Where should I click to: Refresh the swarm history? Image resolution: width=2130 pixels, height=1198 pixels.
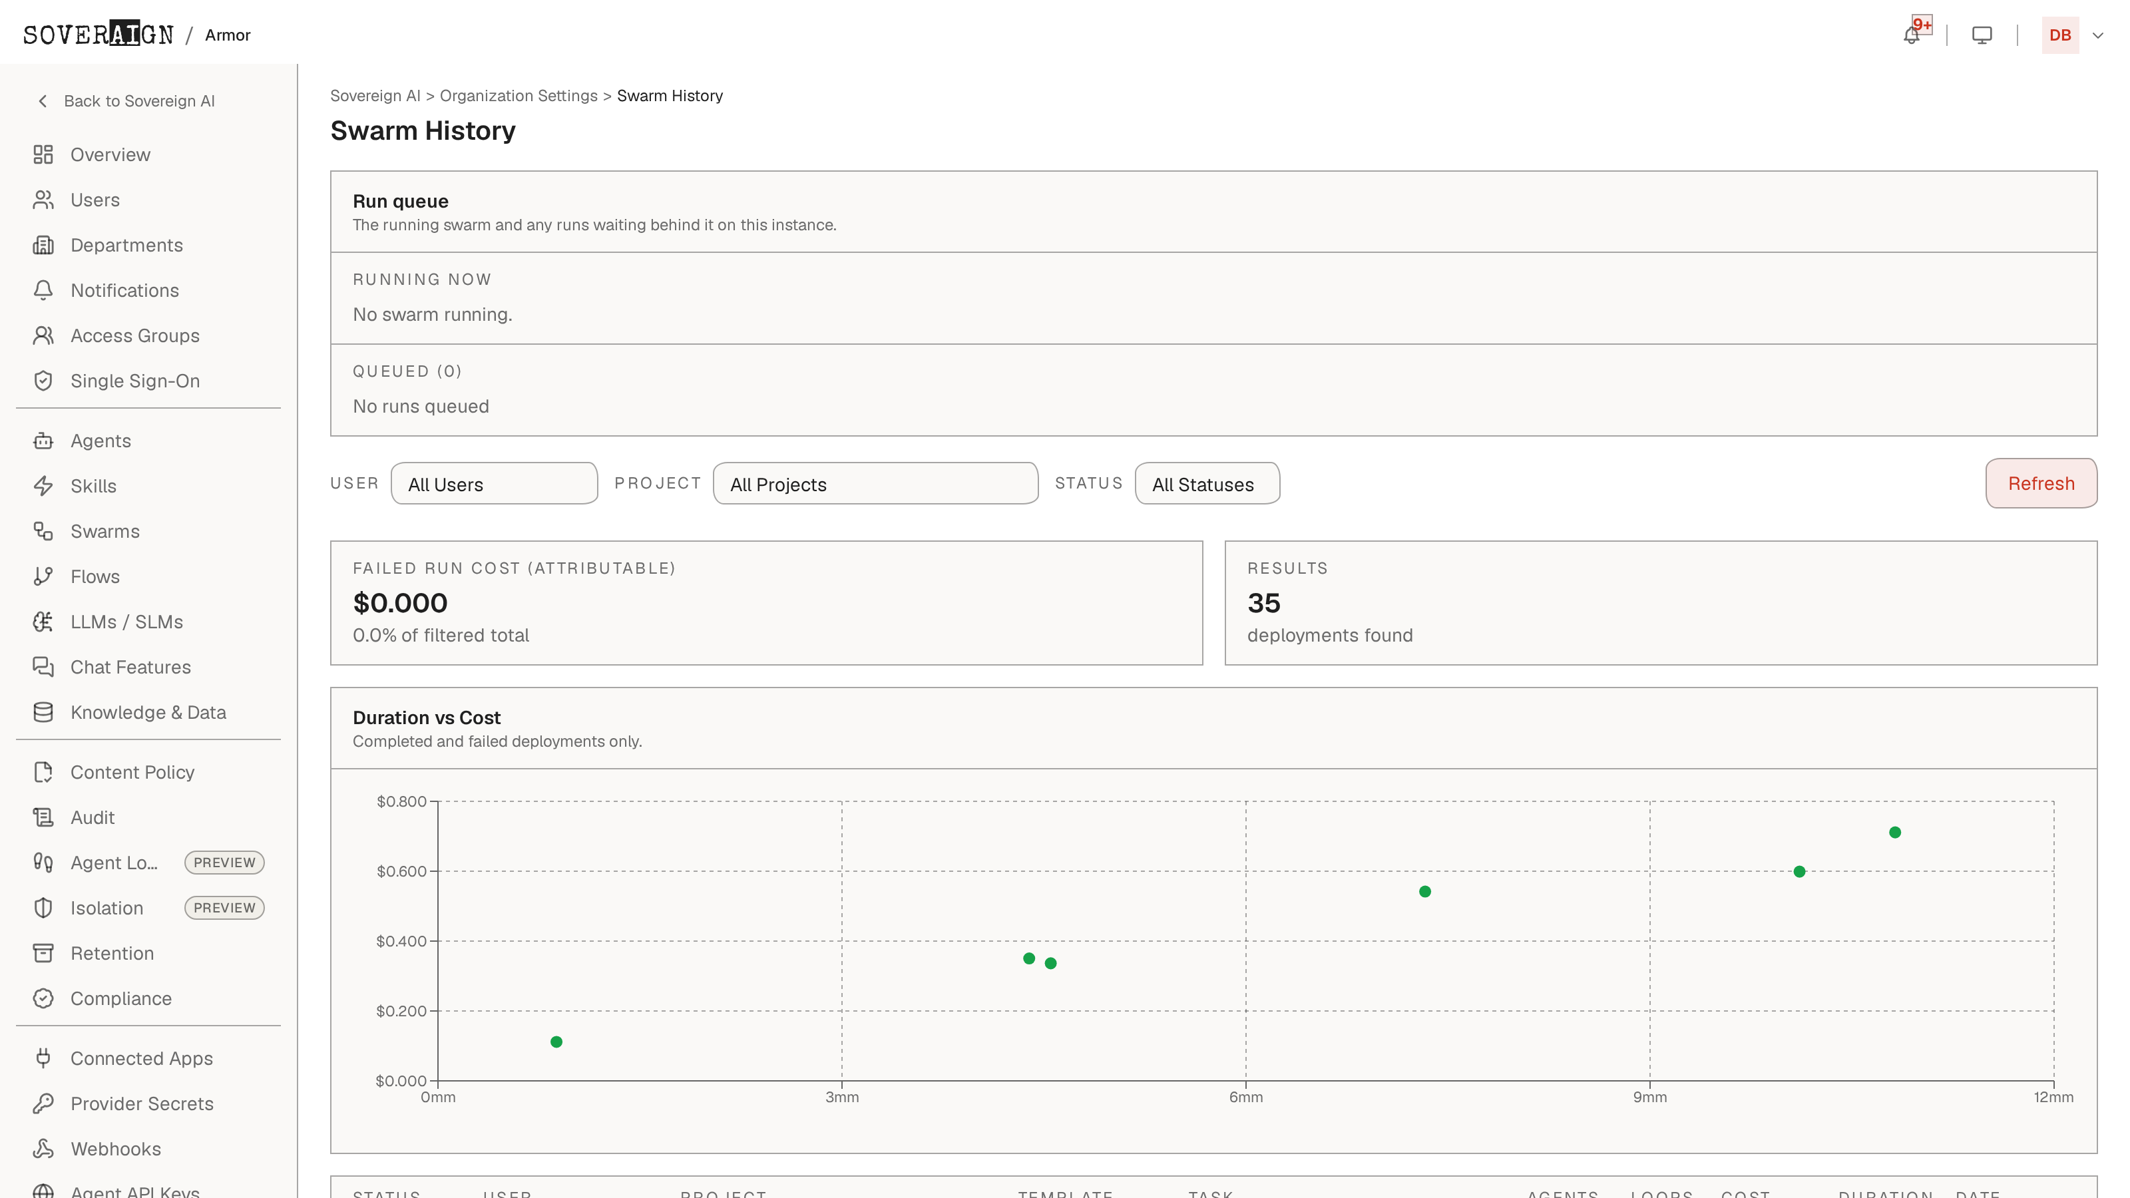click(2041, 484)
